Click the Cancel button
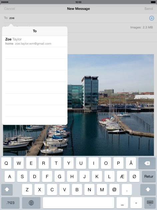Screen dimensions: 157x210 9,9
